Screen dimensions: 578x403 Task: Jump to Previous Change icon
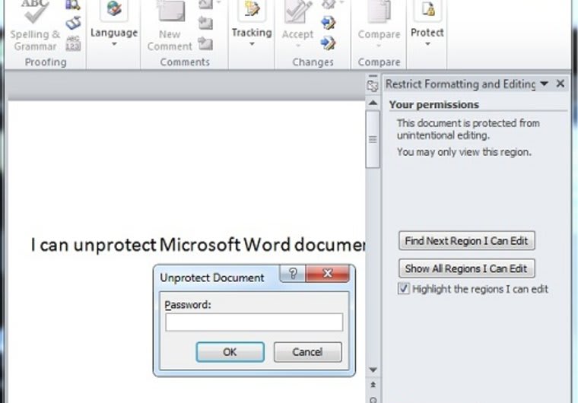pos(328,23)
